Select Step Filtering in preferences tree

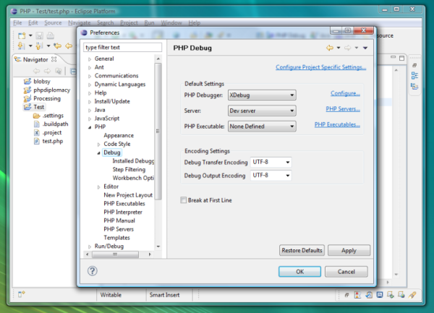click(x=129, y=169)
